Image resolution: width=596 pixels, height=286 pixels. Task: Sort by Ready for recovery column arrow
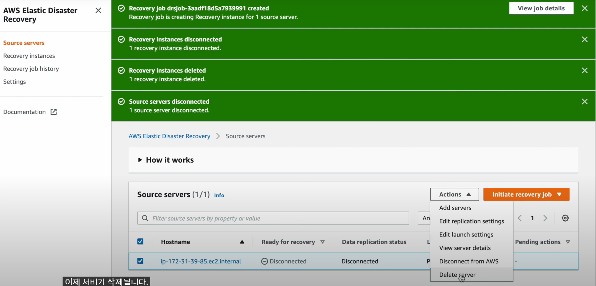click(x=322, y=242)
